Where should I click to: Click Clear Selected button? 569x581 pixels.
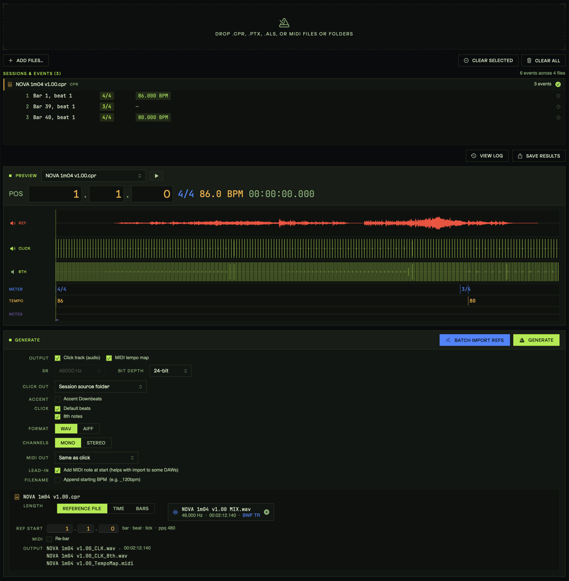[x=488, y=61]
